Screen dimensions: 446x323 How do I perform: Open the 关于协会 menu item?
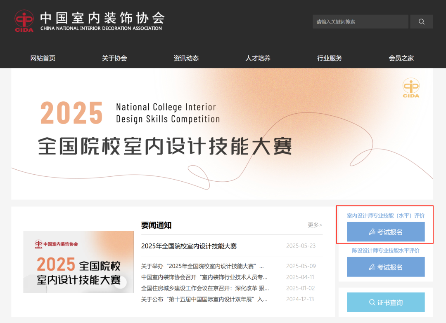[x=114, y=58]
